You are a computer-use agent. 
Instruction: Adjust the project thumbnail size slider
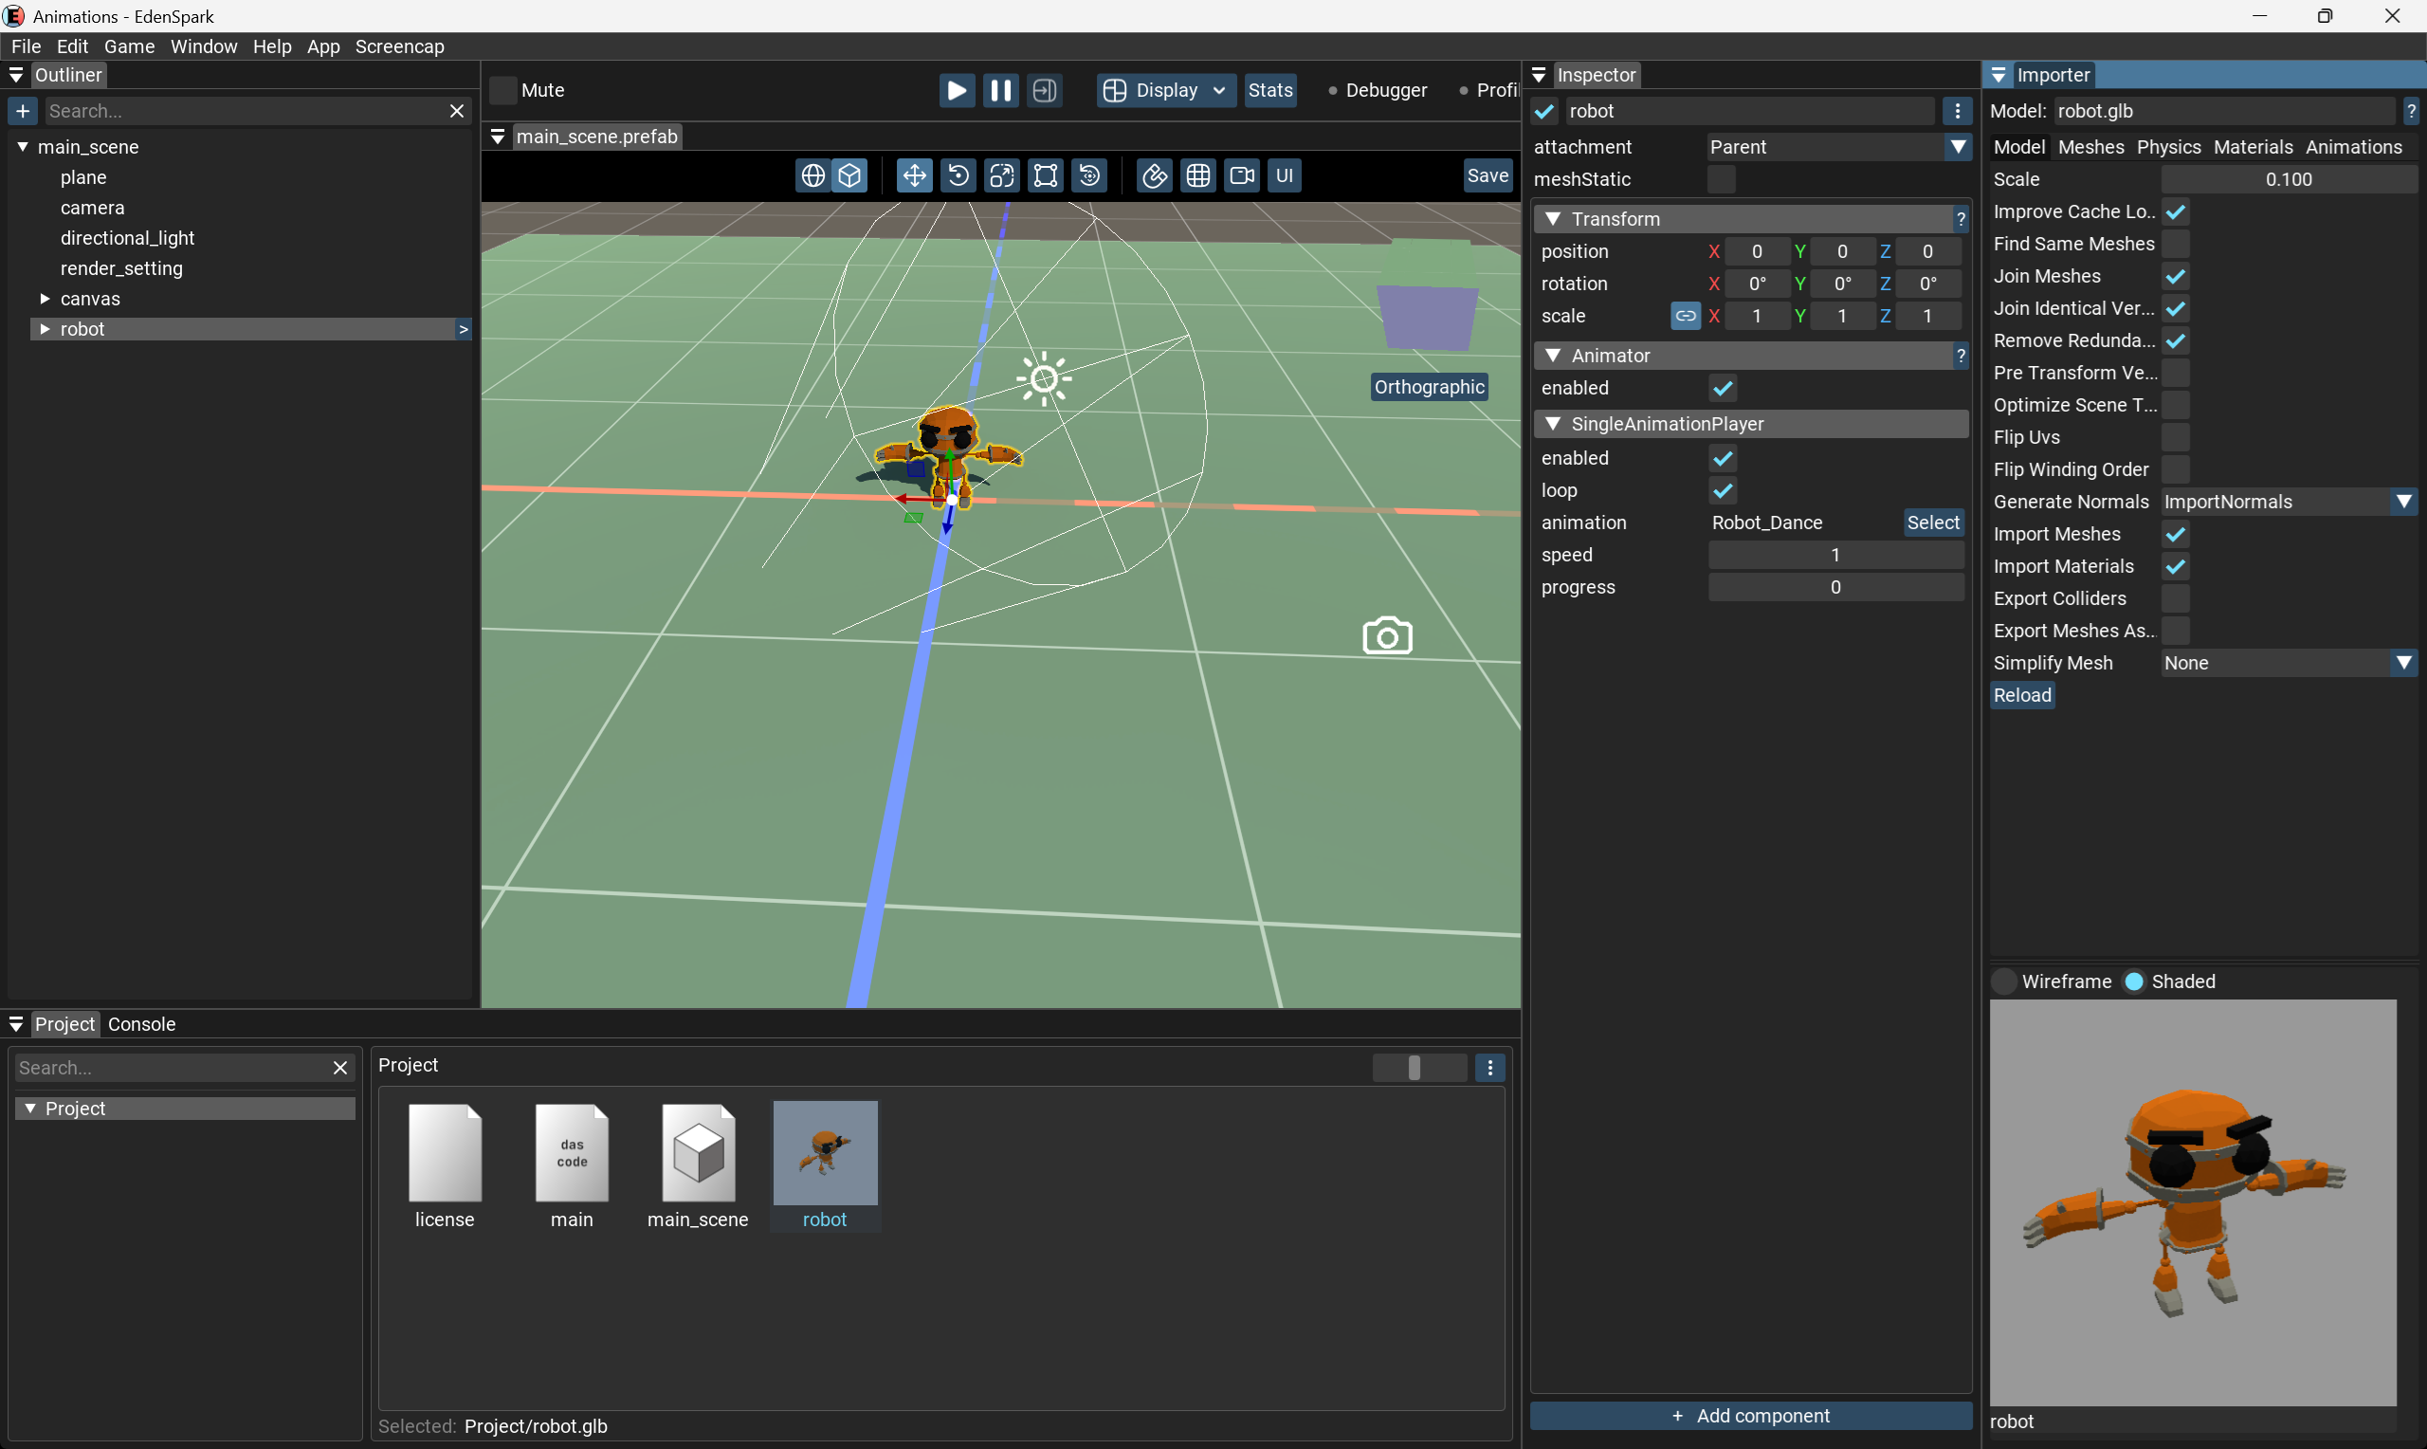tap(1414, 1068)
